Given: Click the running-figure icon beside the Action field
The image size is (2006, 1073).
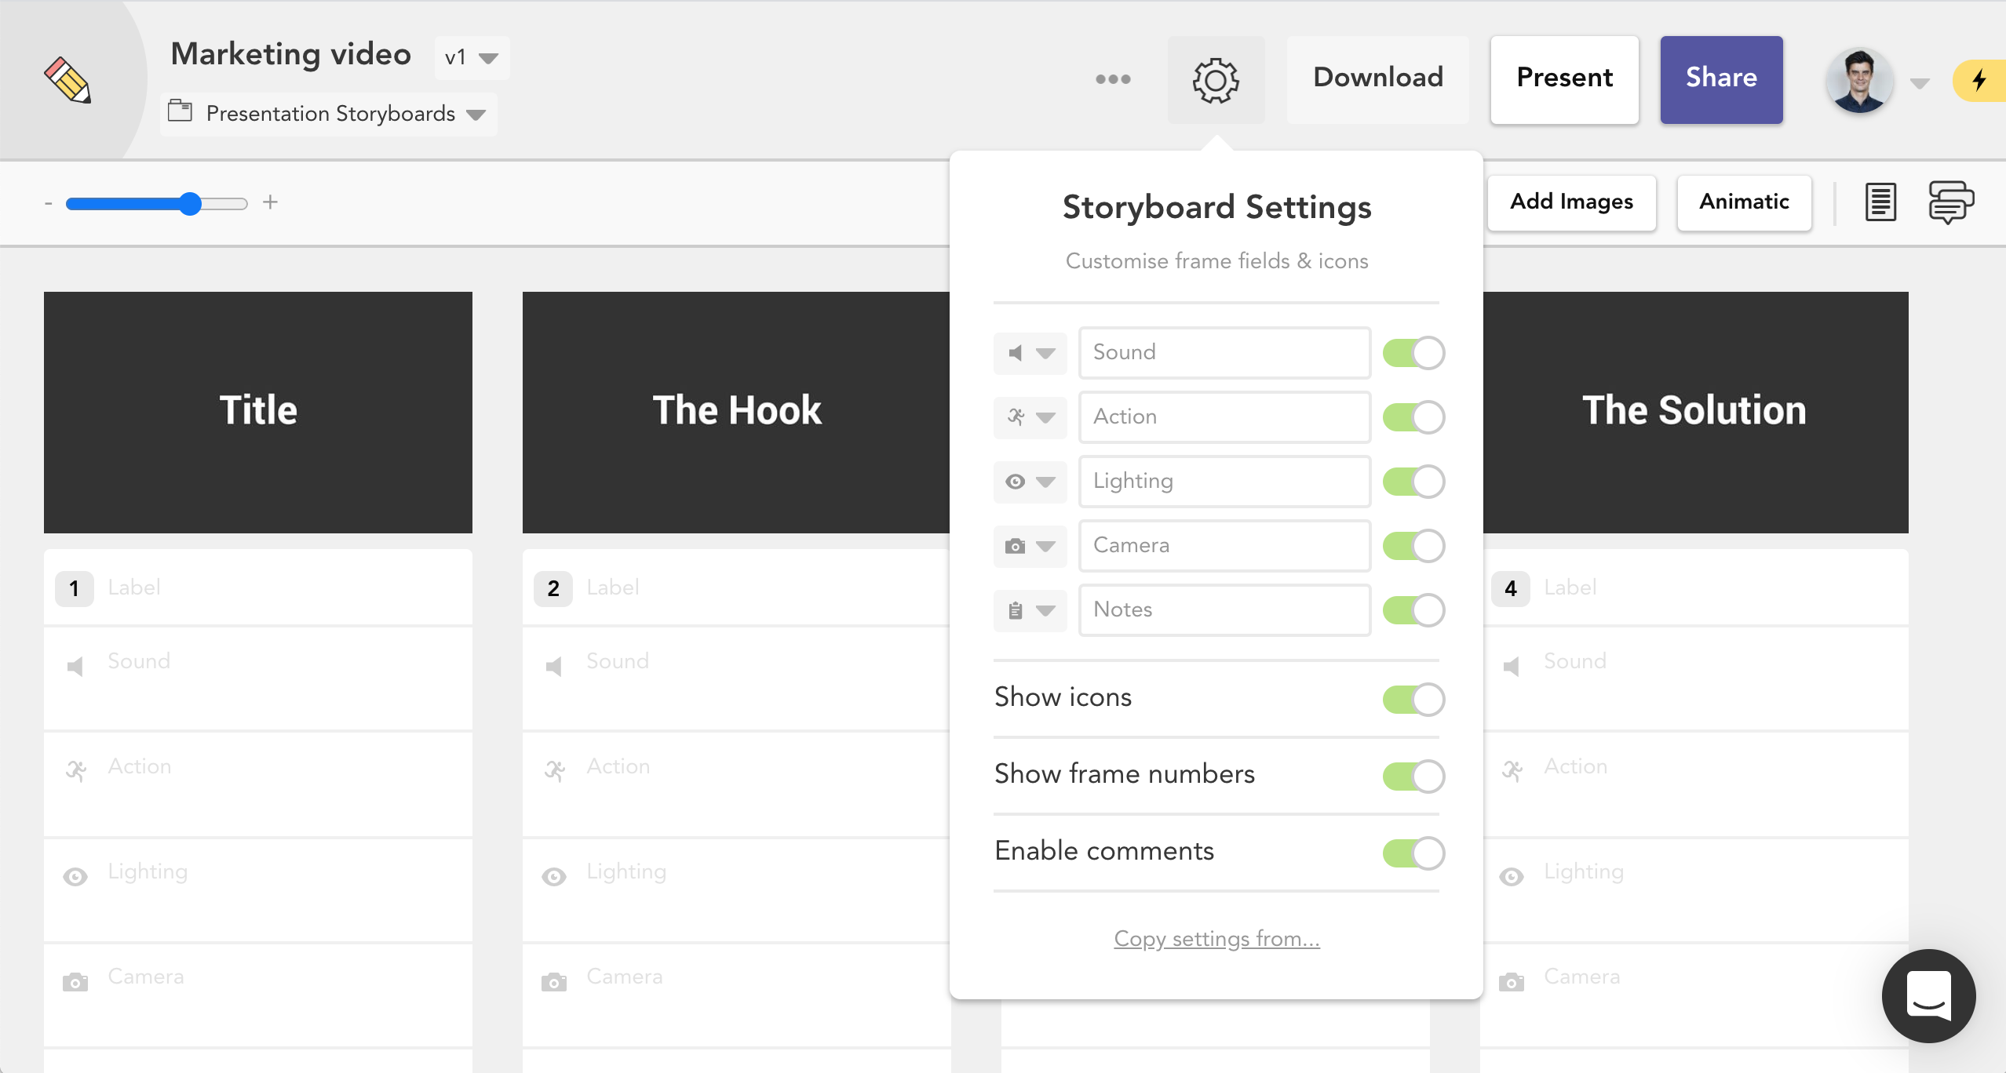Looking at the screenshot, I should [1016, 417].
